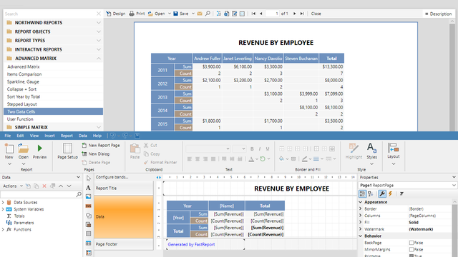The height and width of the screenshot is (257, 458).
Task: Click the Data panel search field
Action: coord(41,194)
